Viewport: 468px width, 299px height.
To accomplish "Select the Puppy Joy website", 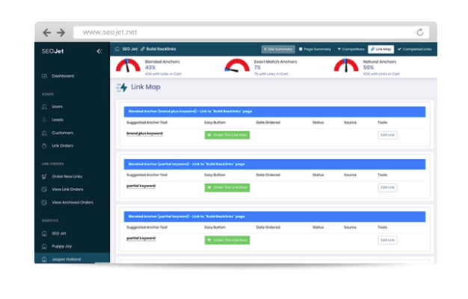I will pos(62,246).
